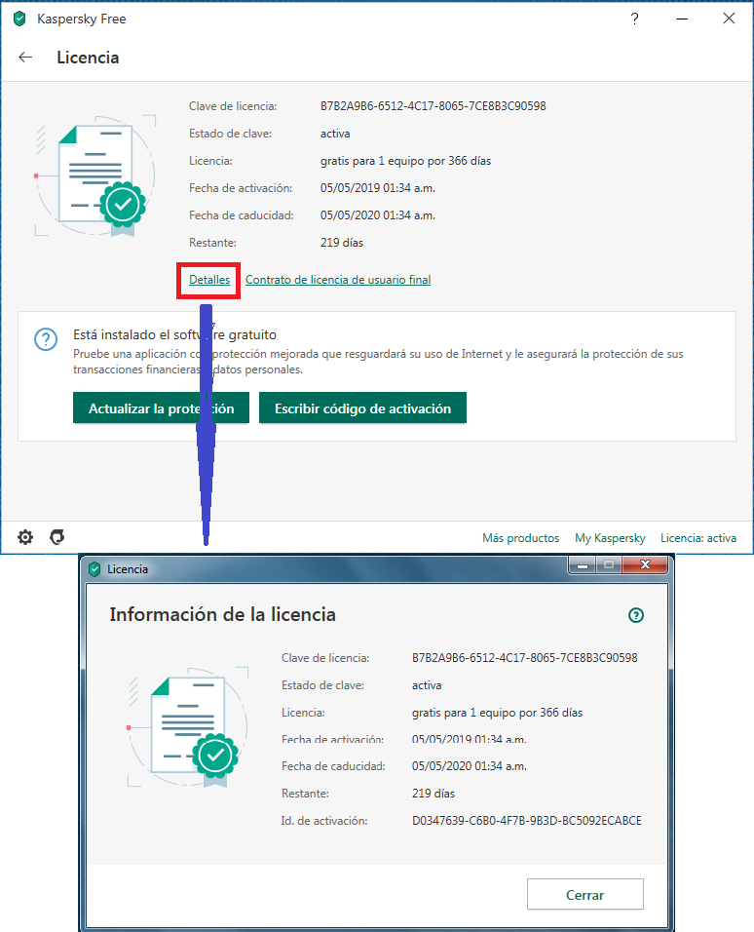Click Actualizar la protección button
Image resolution: width=754 pixels, height=932 pixels.
(161, 408)
